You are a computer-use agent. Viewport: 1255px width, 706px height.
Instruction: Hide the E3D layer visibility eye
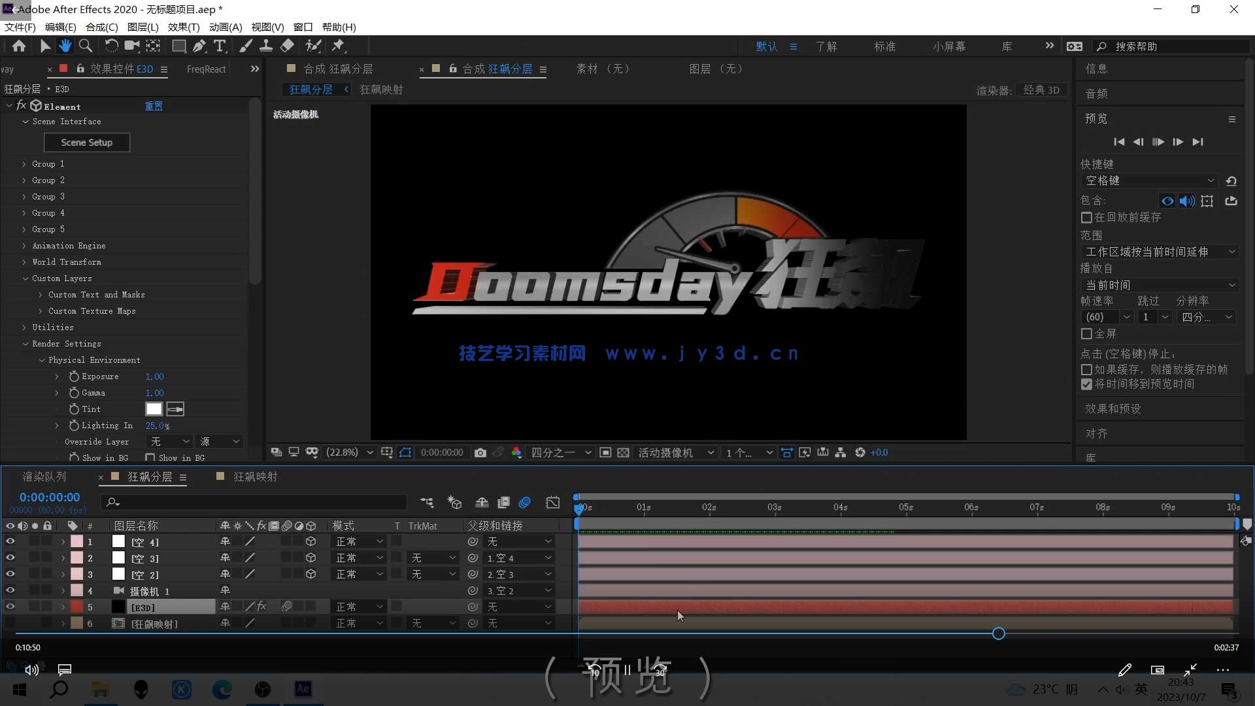[10, 607]
